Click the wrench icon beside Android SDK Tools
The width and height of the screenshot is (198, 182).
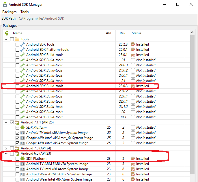23,44
